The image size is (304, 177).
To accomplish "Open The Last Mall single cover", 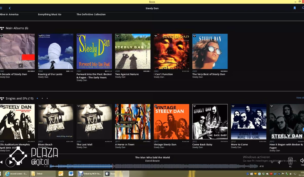I will point(94,122).
